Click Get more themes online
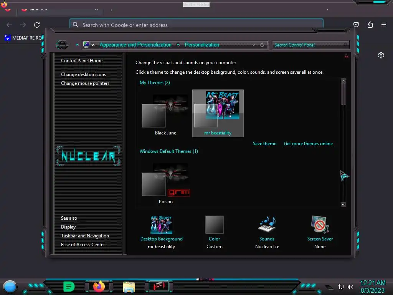393x295 pixels. 308,144
